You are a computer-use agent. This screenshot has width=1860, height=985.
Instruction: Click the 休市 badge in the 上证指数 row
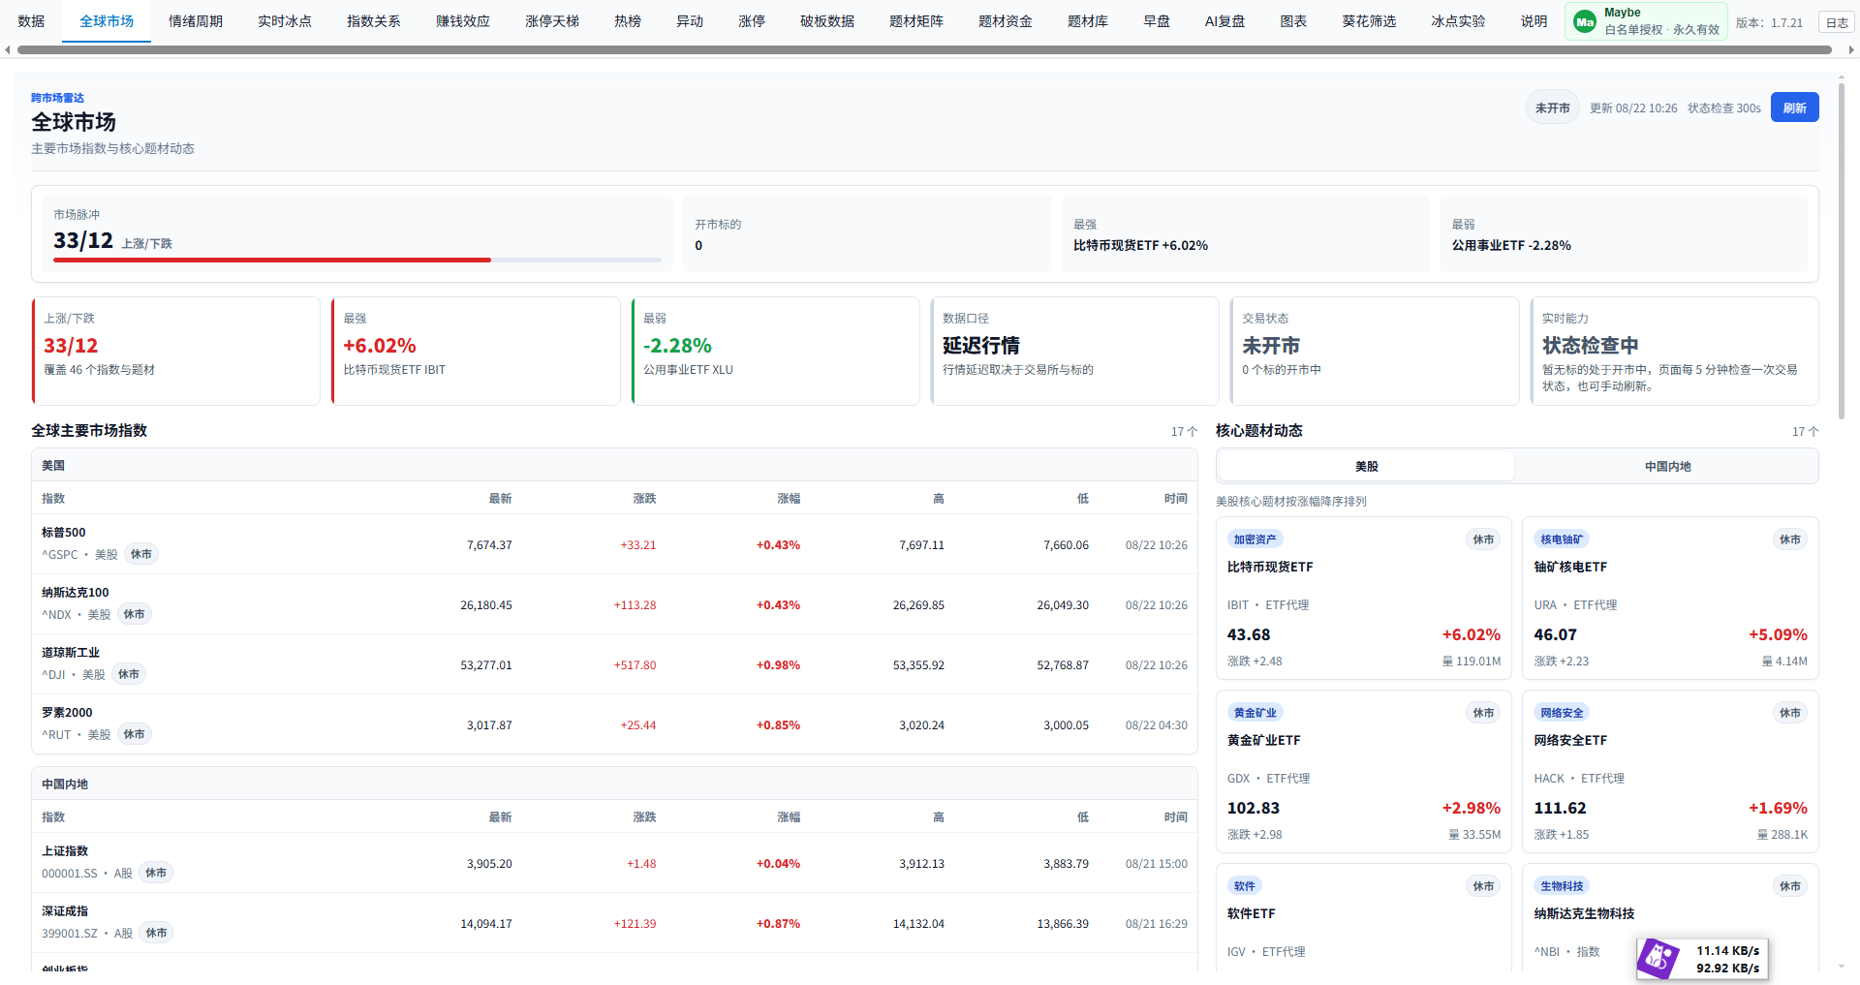pyautogui.click(x=156, y=873)
